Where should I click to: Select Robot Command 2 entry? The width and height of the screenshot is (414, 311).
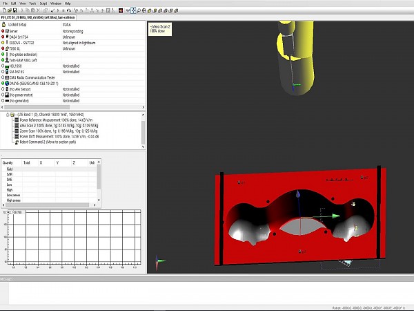tap(52, 140)
